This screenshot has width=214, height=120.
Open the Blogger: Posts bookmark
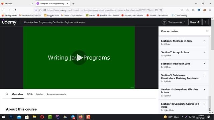click(51, 15)
